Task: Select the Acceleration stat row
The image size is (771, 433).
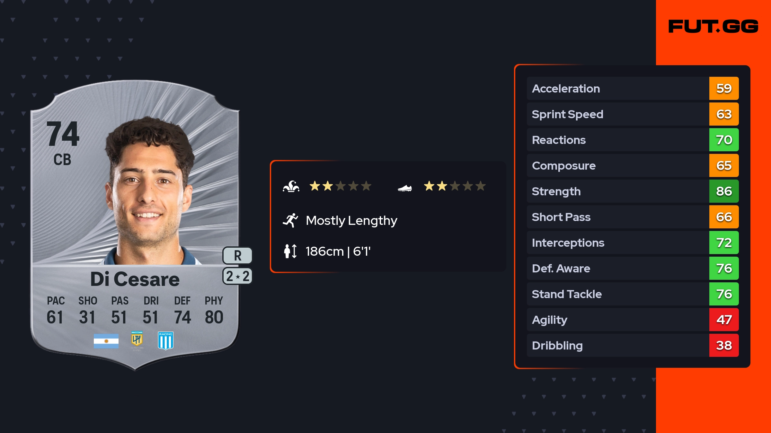Action: (617, 89)
